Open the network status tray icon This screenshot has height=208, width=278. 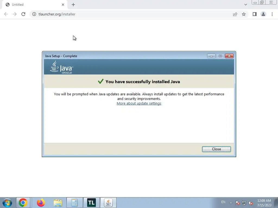pyautogui.click(x=244, y=203)
